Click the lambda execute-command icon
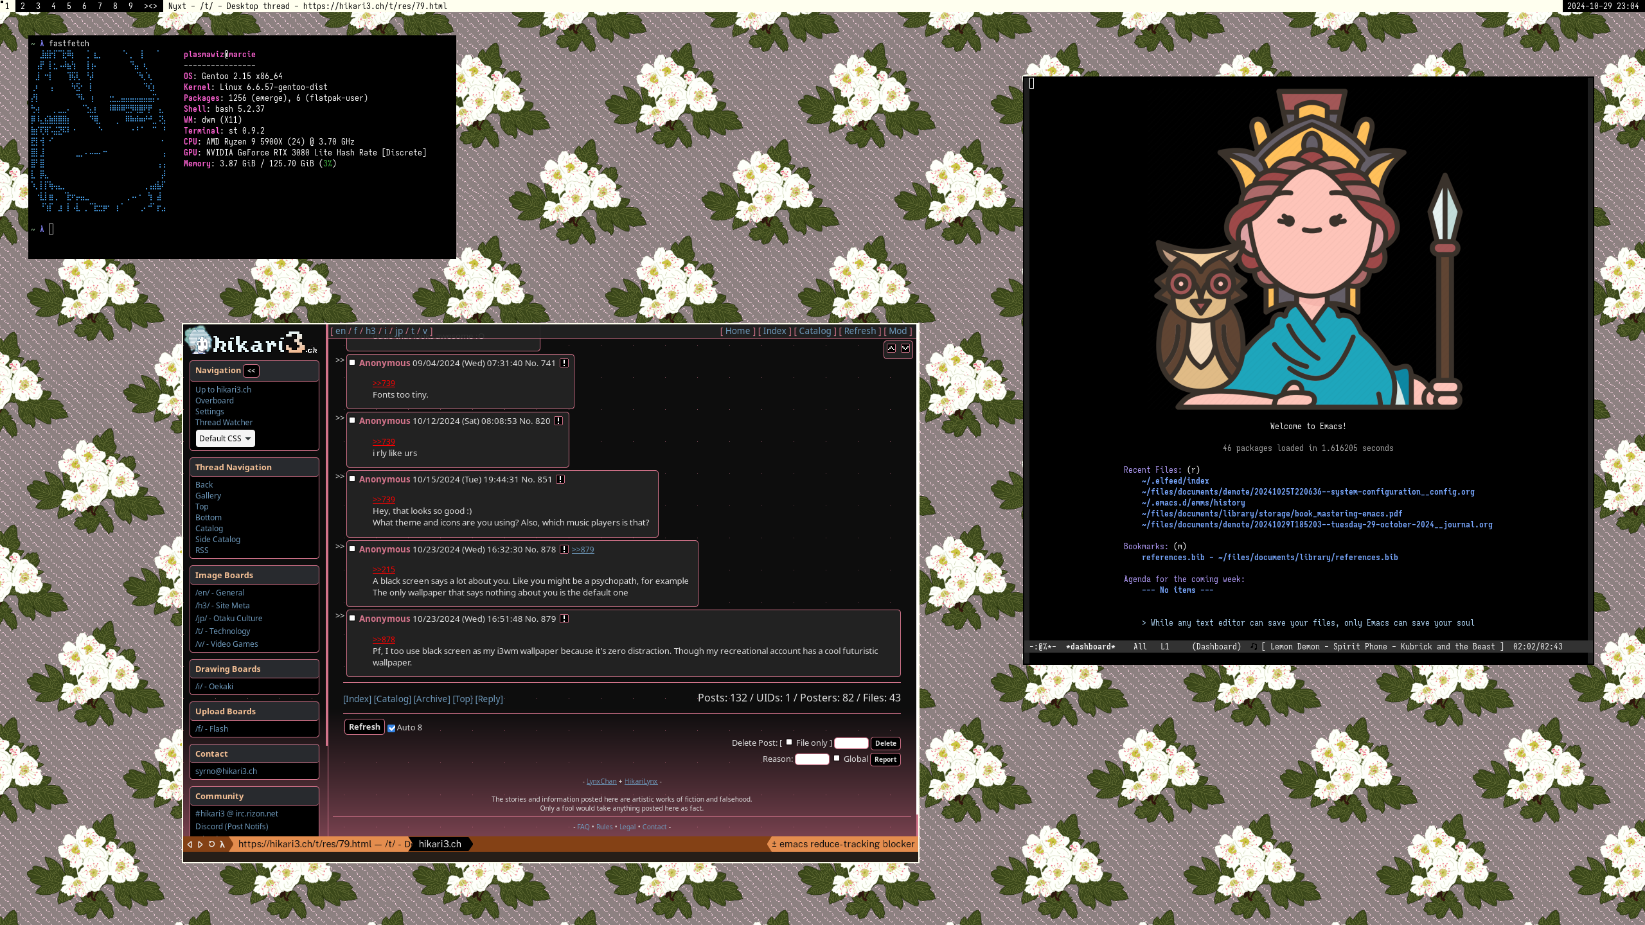The width and height of the screenshot is (1645, 925). point(222,844)
